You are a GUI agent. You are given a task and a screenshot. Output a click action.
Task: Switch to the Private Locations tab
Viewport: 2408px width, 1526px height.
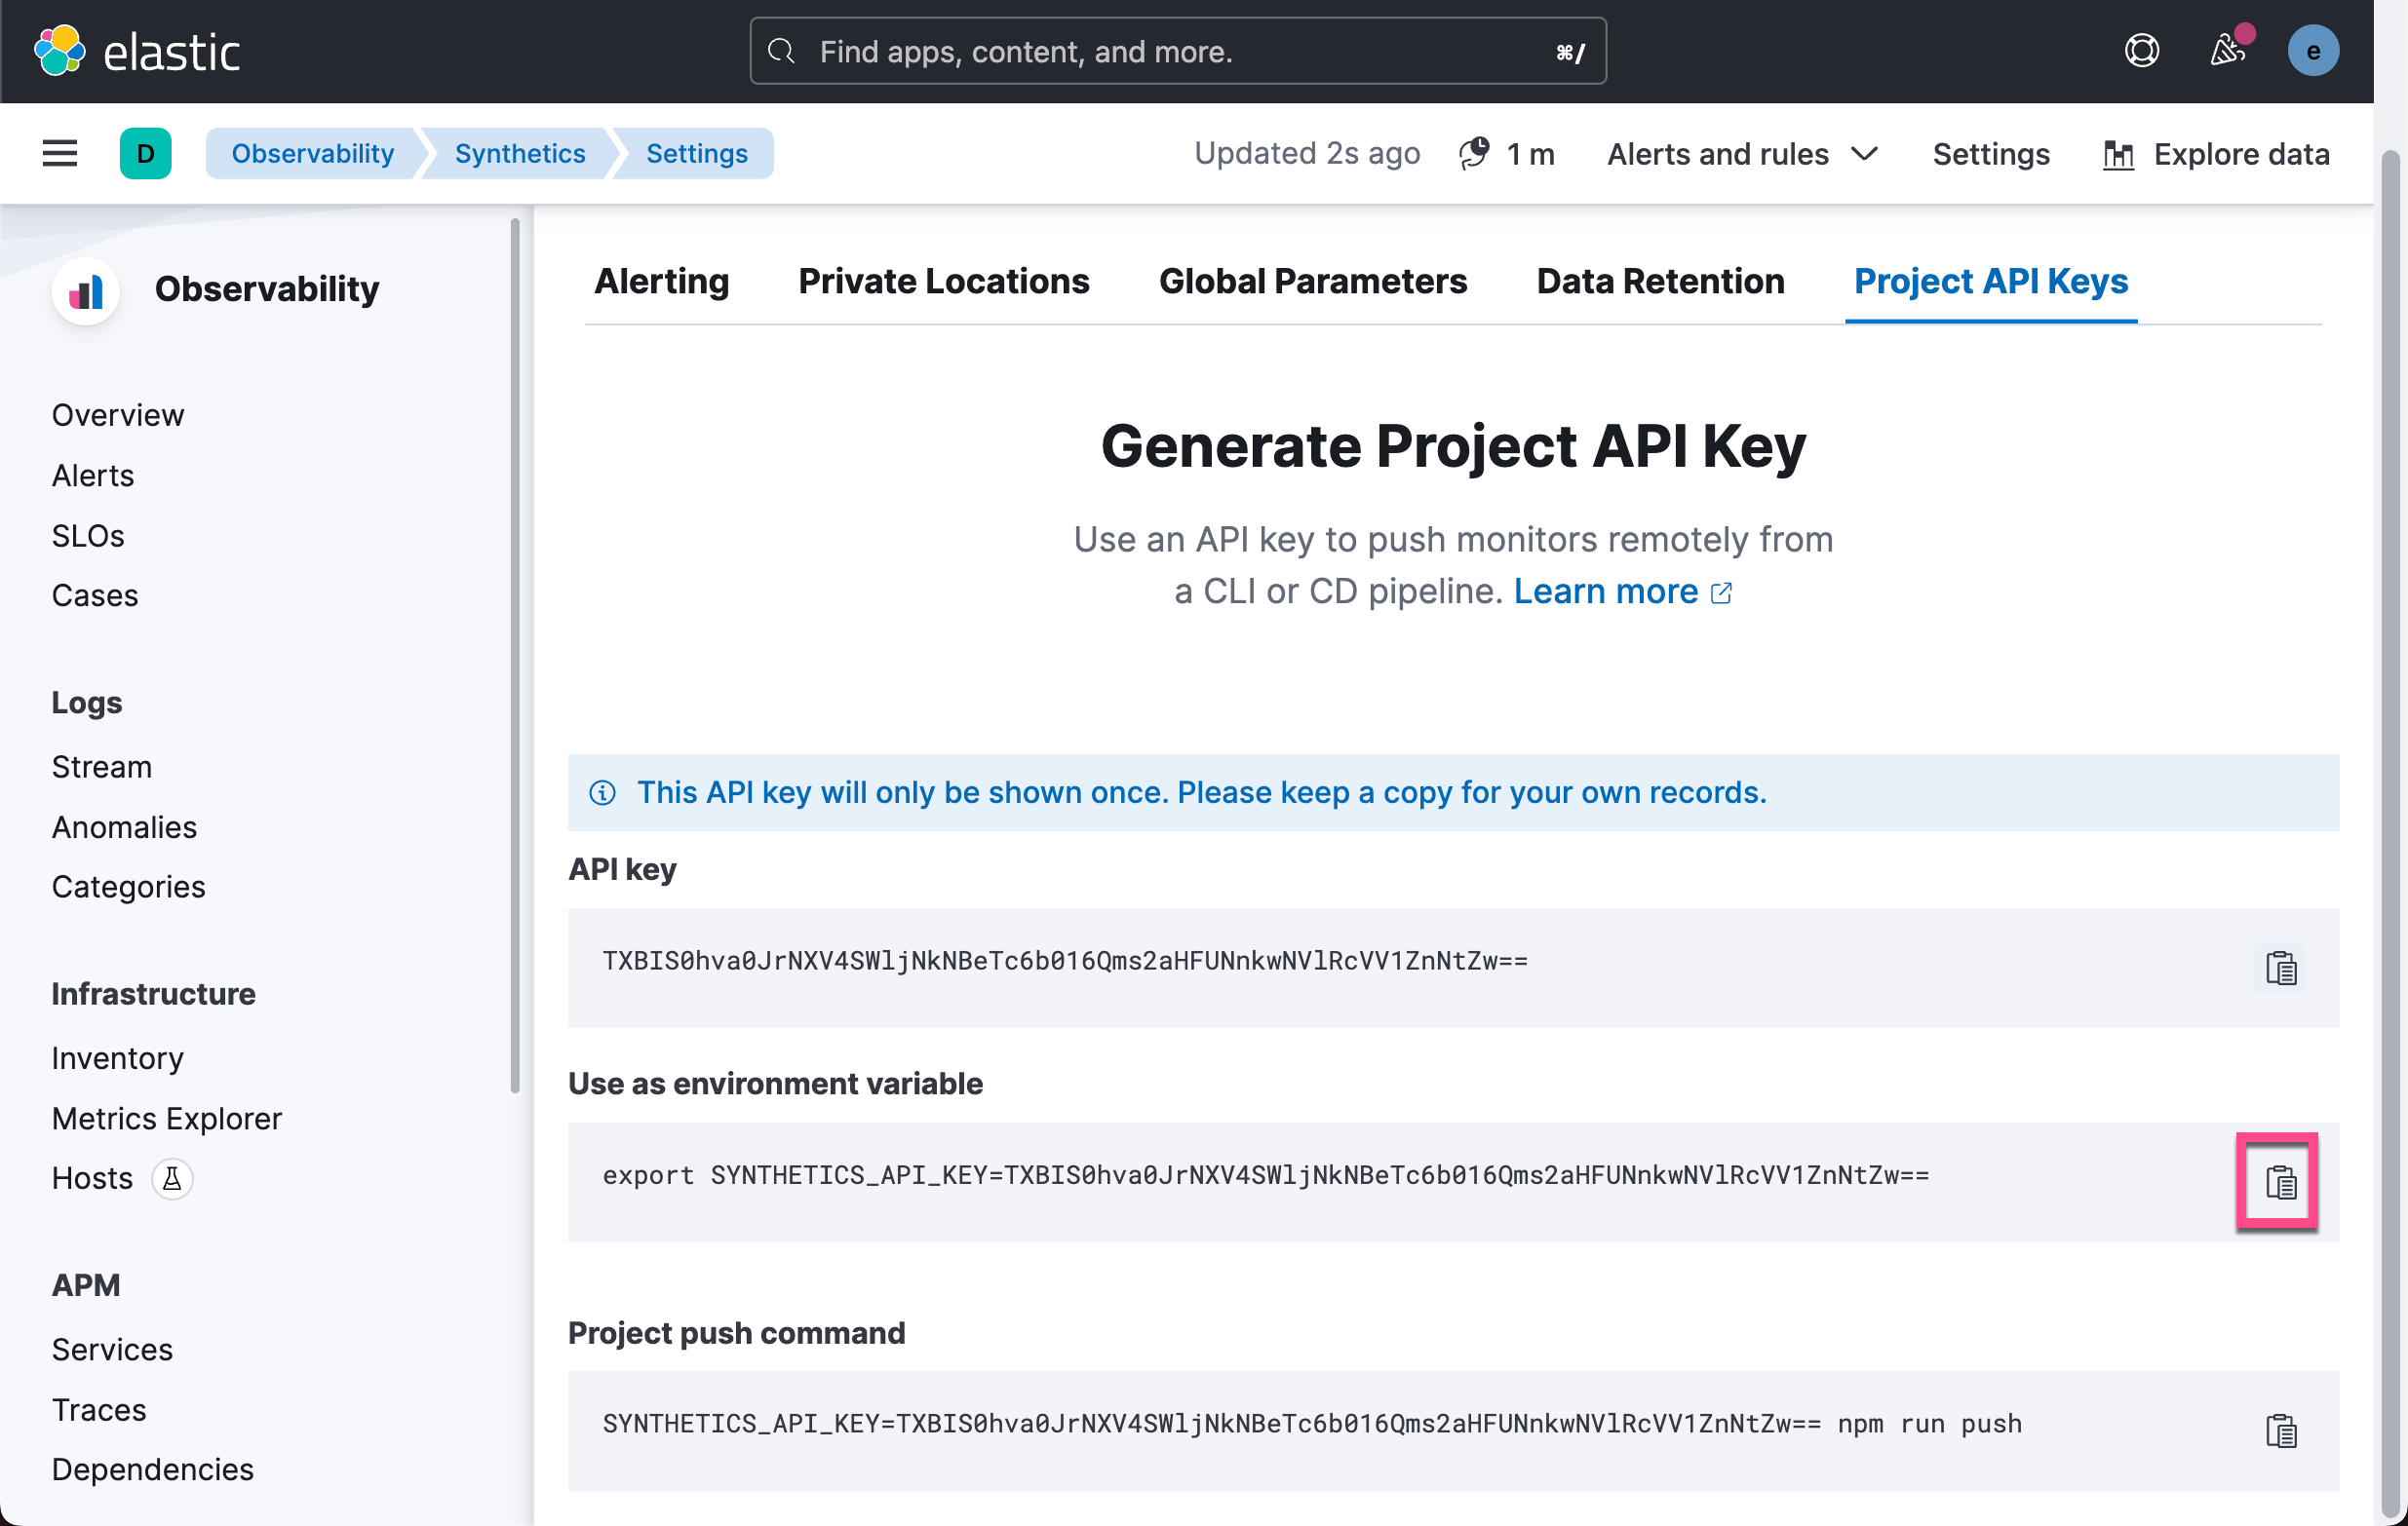943,281
